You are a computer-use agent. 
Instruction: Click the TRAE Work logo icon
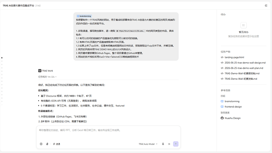tap(39, 71)
